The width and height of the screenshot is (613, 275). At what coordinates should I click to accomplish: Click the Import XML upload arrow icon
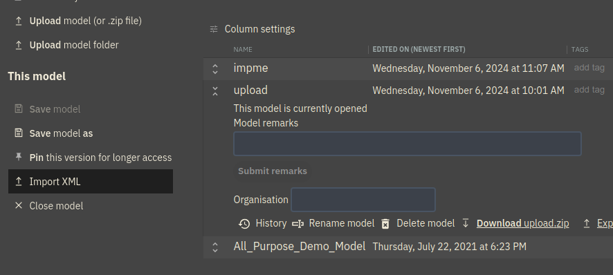19,182
